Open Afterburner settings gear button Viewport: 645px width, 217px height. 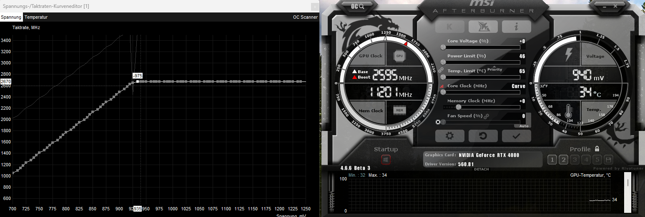tap(449, 136)
